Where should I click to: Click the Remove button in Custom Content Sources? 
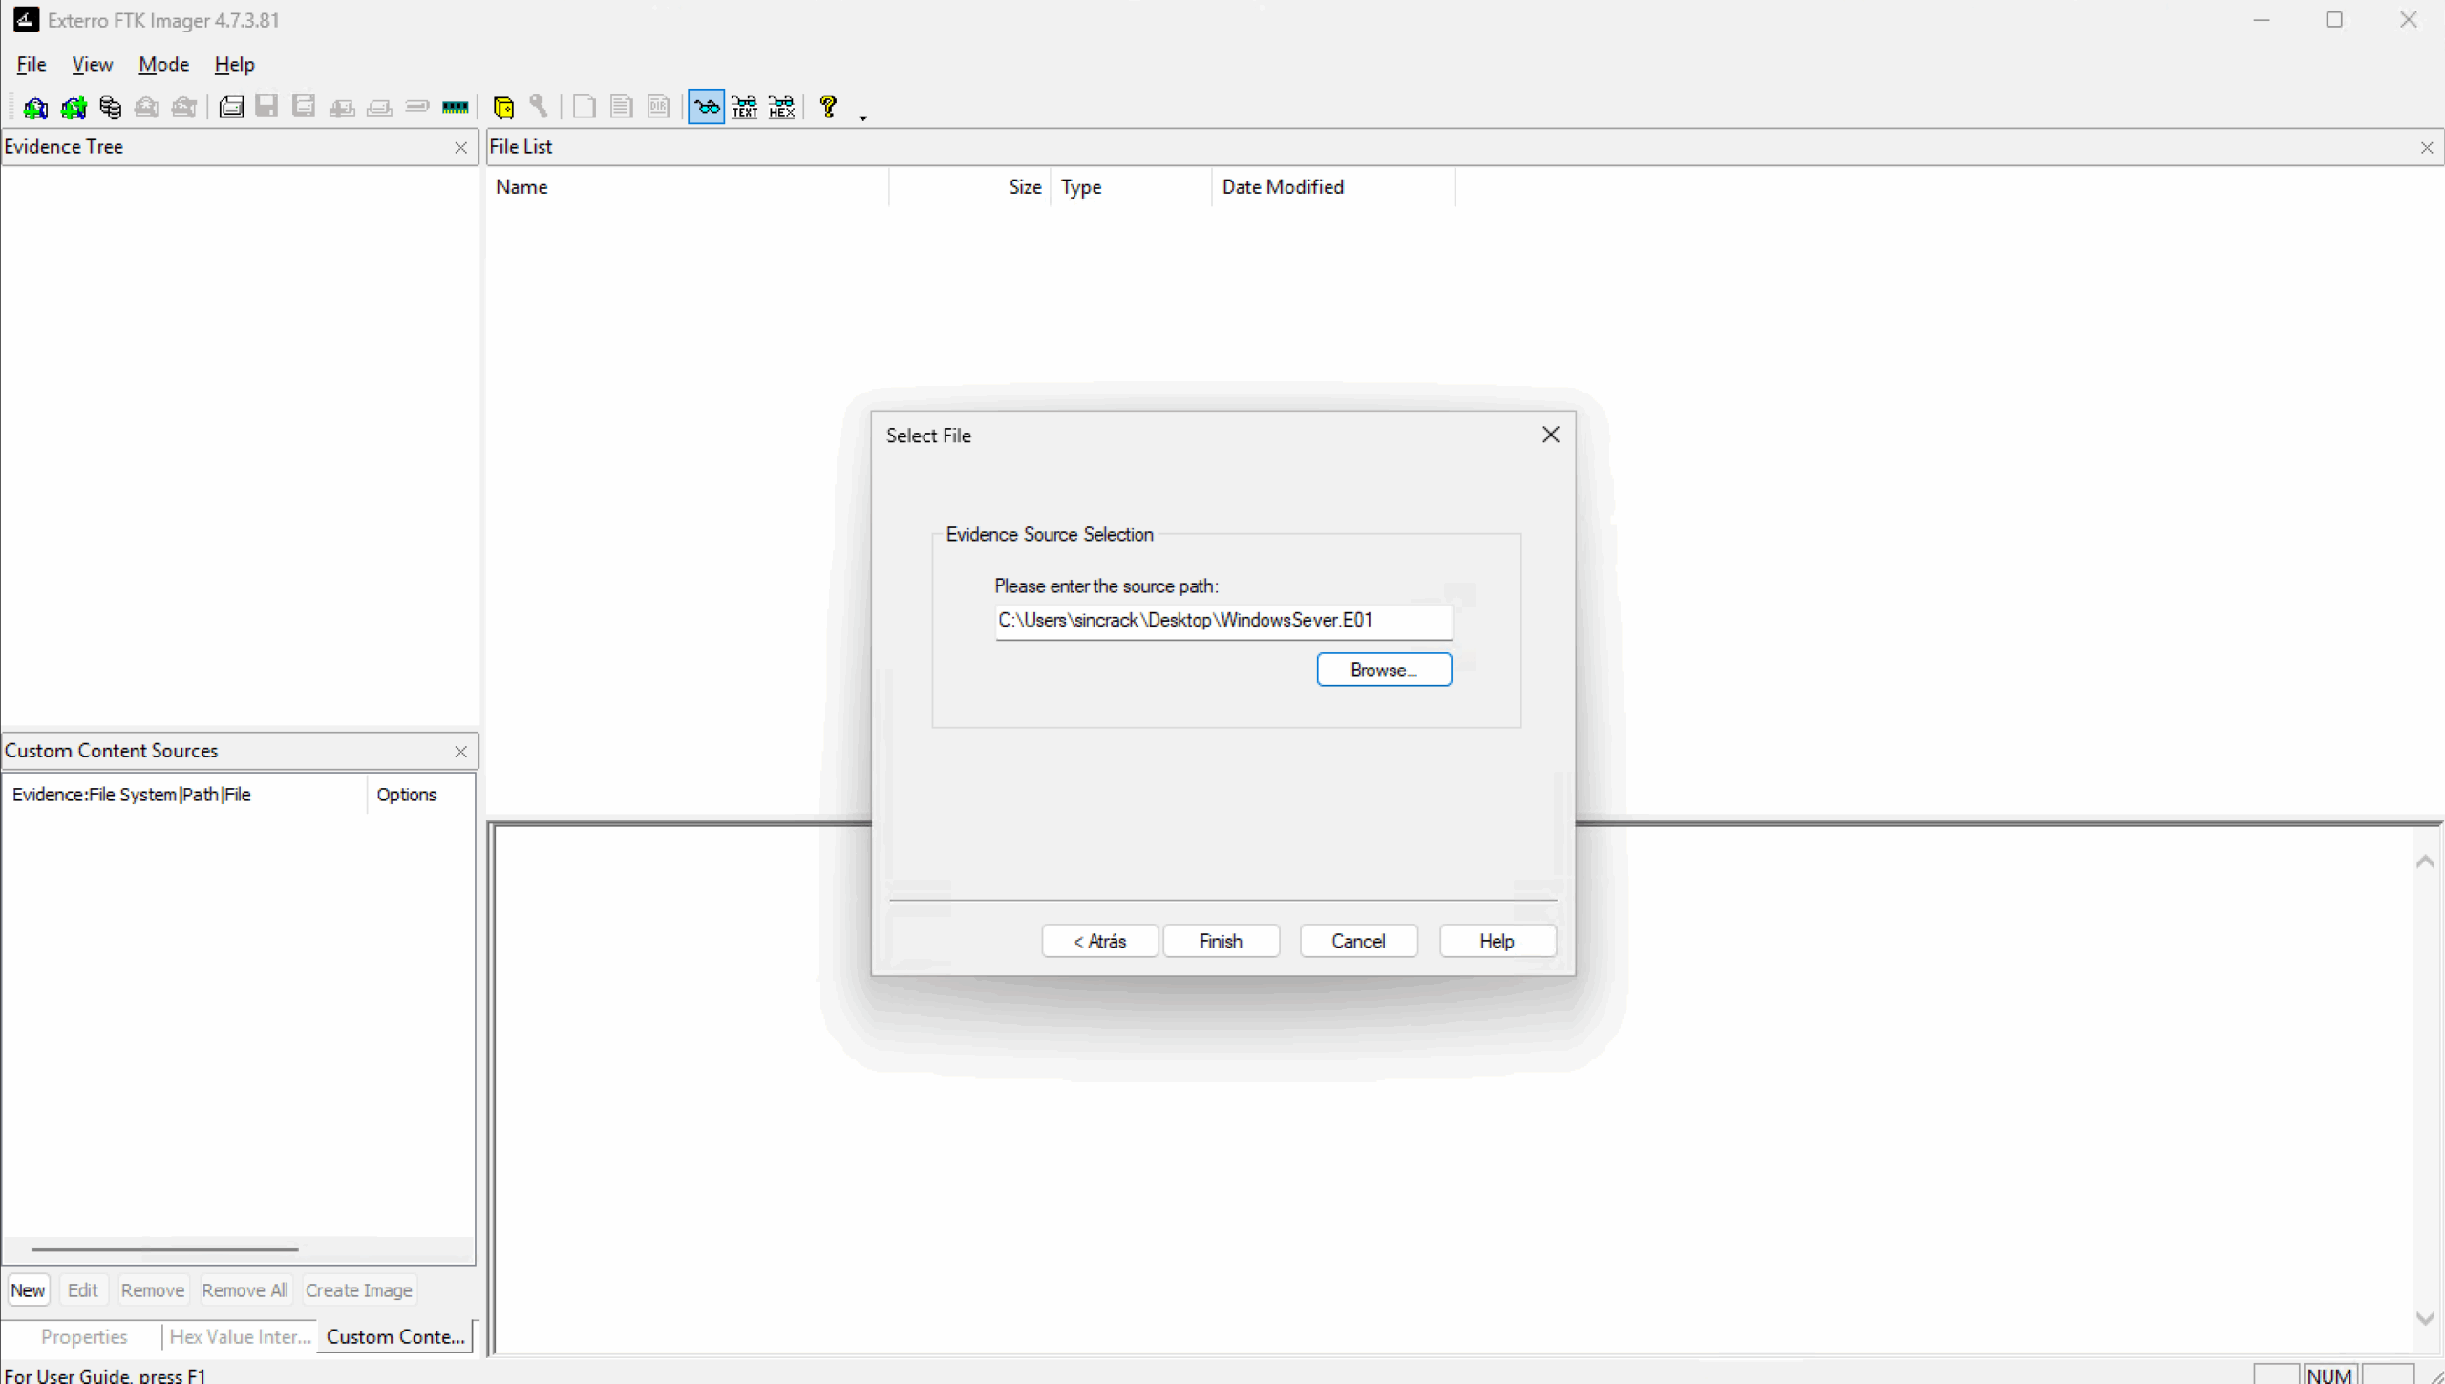coord(153,1290)
